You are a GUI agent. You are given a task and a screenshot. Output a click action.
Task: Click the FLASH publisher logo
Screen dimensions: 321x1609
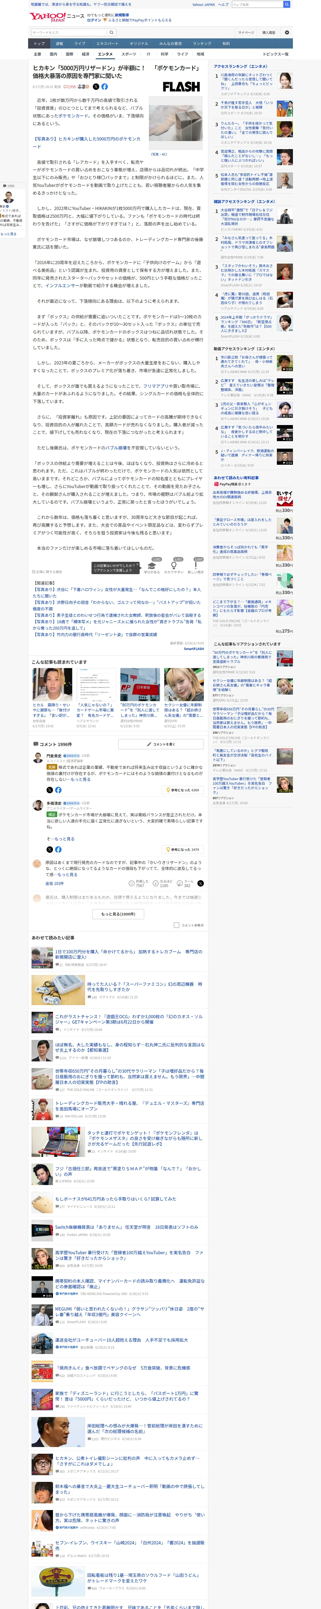click(181, 87)
